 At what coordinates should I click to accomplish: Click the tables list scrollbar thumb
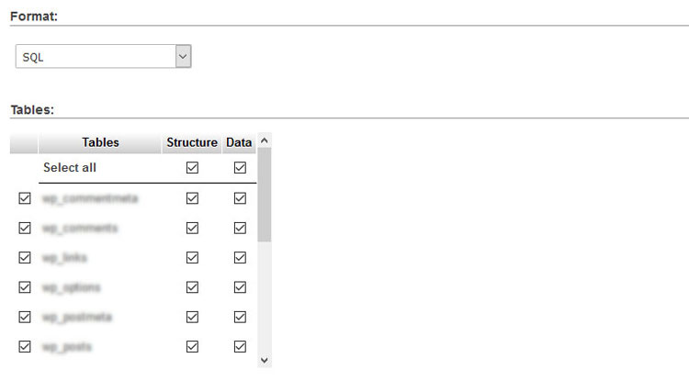[x=264, y=195]
